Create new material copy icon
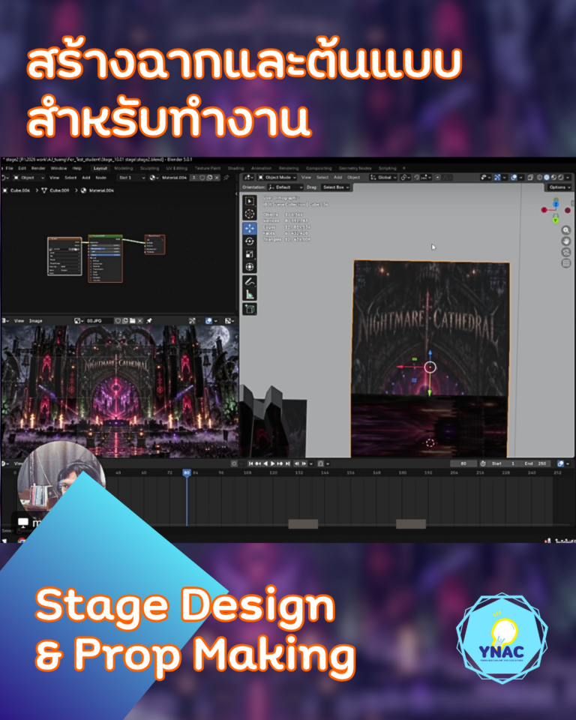The height and width of the screenshot is (720, 576). pos(209,178)
